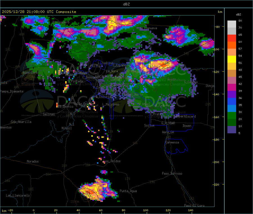Click the 'Carmensa' map label
Image resolution: width=253 pixels, height=214 pixels.
point(172,143)
